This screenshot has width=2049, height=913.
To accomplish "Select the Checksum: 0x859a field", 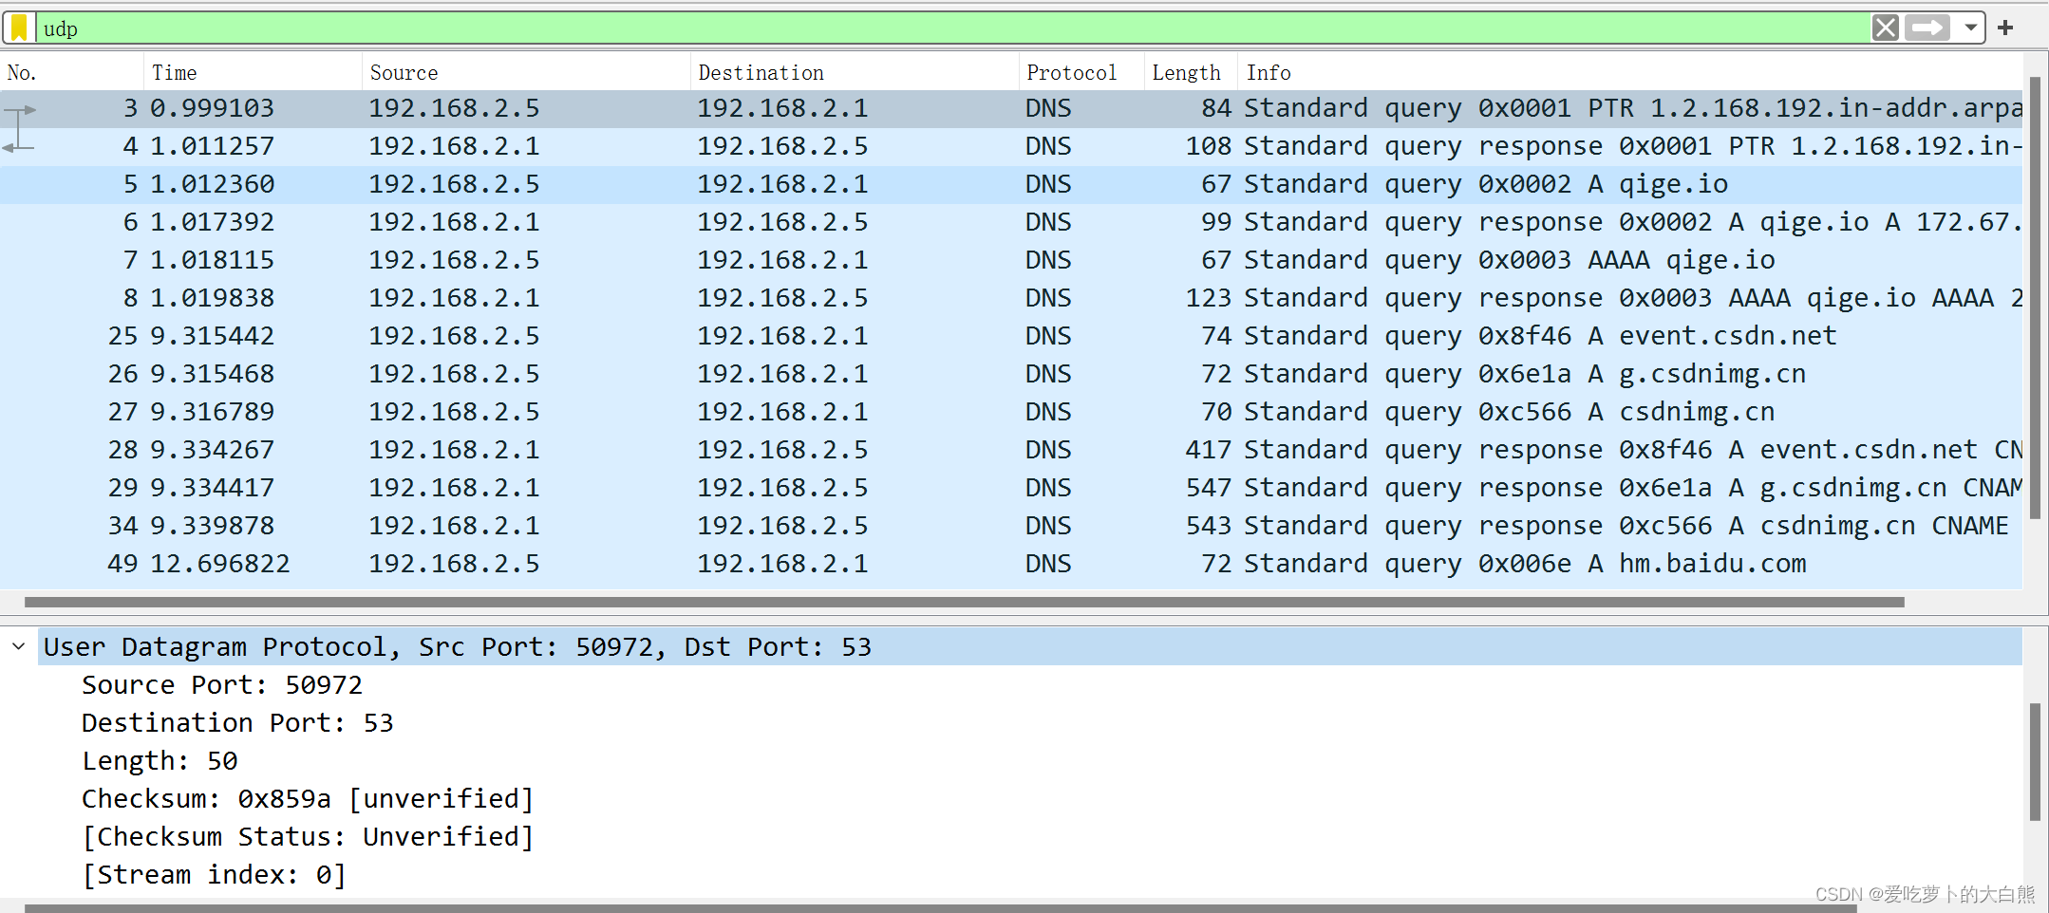I will (x=308, y=798).
